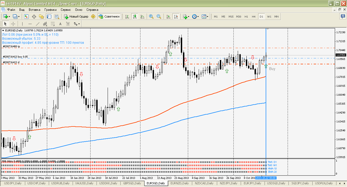Open the Data Window crosshair icon
This screenshot has width=347, height=187.
tap(34, 16)
